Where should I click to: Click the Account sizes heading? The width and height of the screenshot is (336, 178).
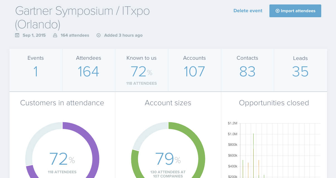[x=168, y=103]
